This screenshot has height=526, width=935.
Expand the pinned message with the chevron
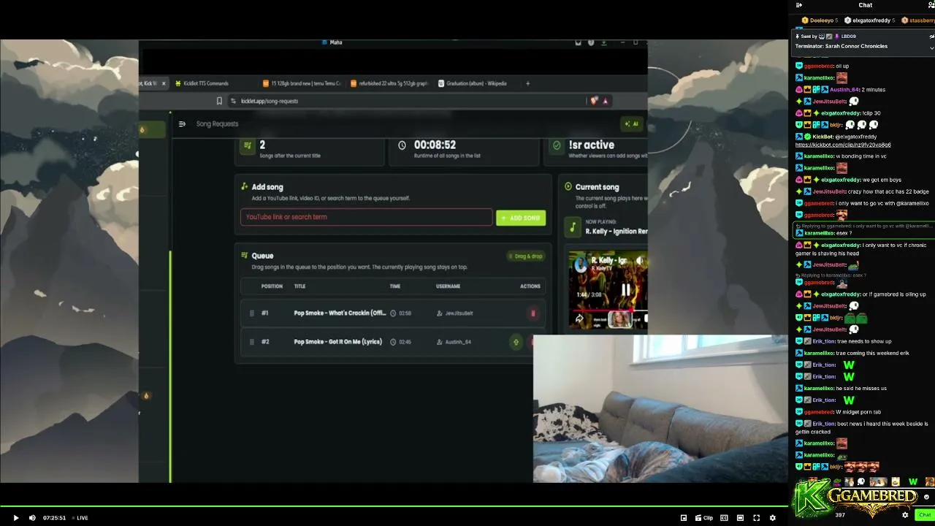[931, 47]
